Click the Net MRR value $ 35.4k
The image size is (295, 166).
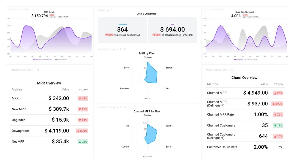pyautogui.click(x=60, y=142)
